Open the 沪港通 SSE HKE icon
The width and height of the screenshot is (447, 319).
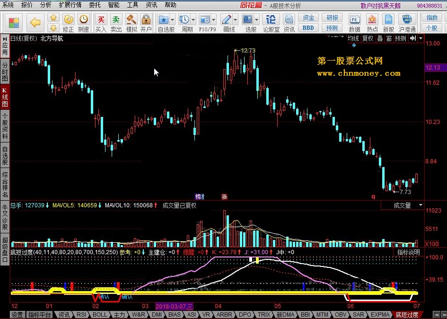pyautogui.click(x=407, y=23)
